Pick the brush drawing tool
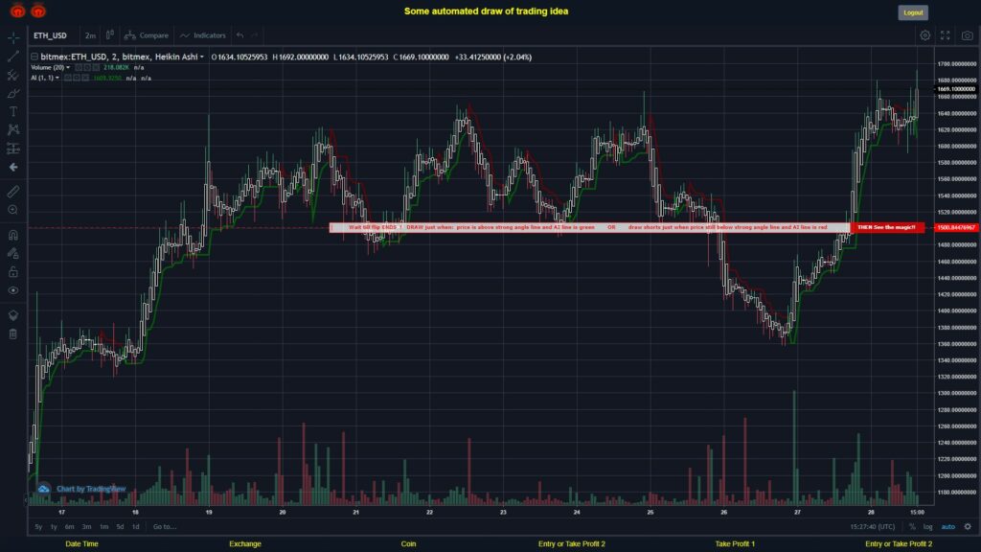This screenshot has height=552, width=981. point(13,93)
